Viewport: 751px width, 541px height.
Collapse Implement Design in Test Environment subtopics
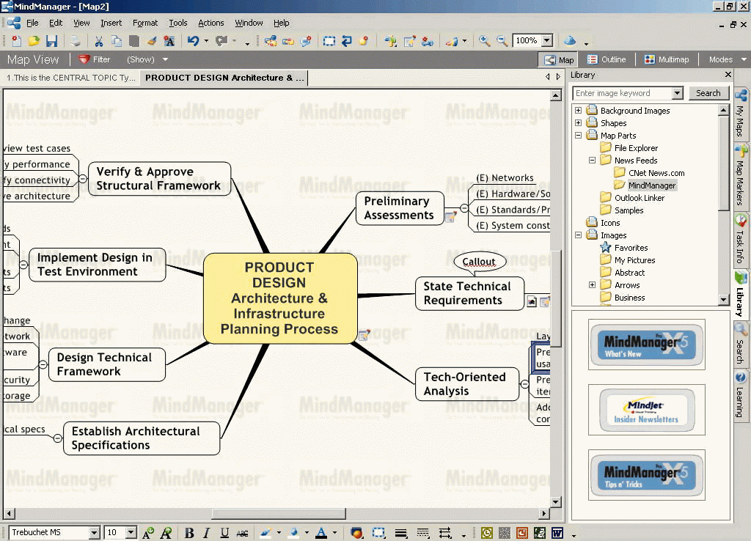point(23,265)
